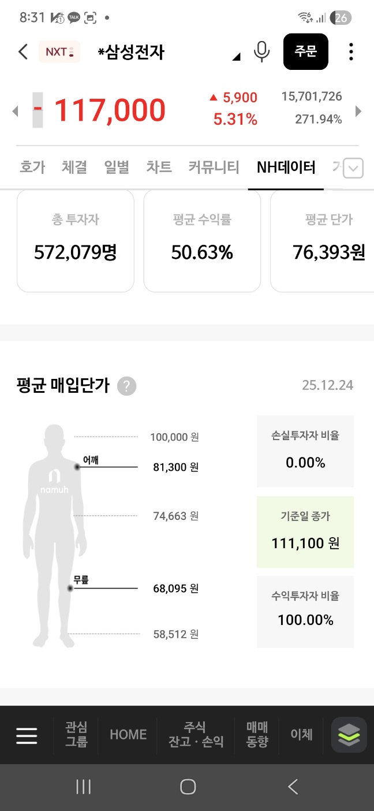This screenshot has height=811, width=374.
Task: Tap the green layers stack icon
Action: coord(349,735)
